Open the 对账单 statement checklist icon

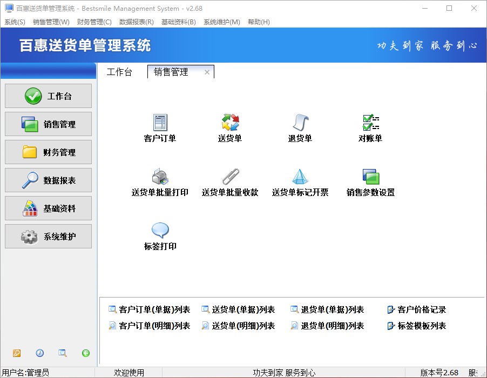pyautogui.click(x=370, y=123)
